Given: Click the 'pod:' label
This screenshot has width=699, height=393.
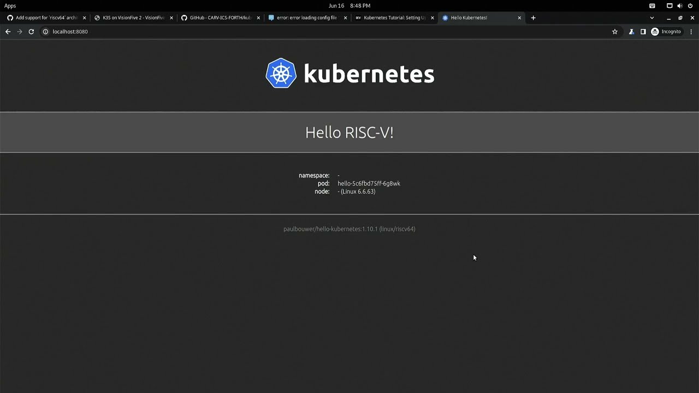Looking at the screenshot, I should 324,183.
